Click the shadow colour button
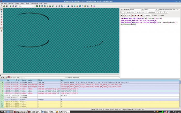The width and height of the screenshot is (181, 113). (141, 16)
